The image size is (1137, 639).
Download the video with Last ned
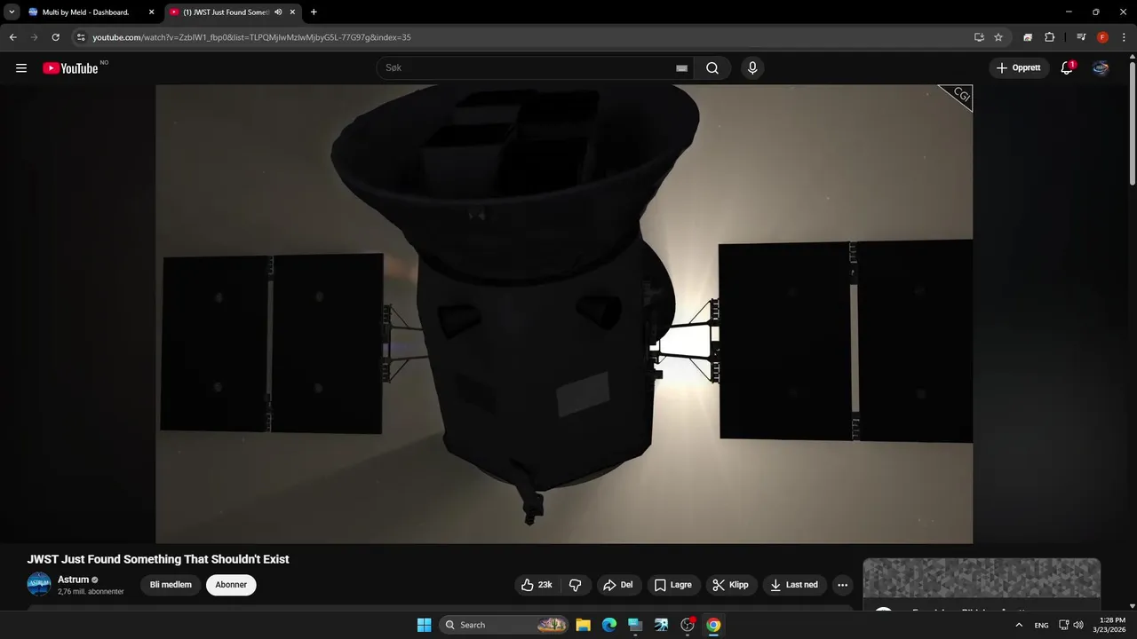795,585
